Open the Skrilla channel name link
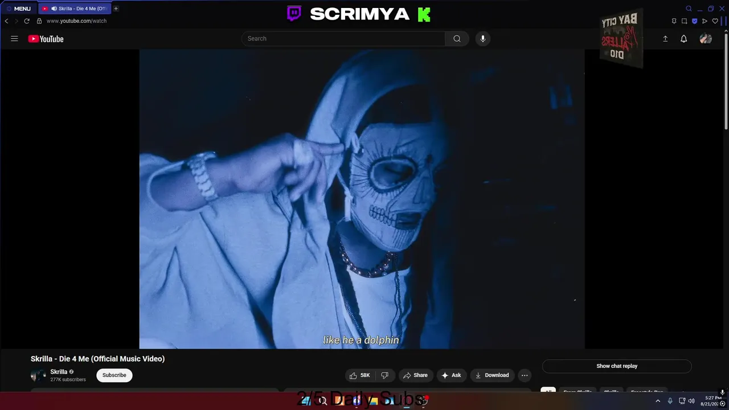729x410 pixels. click(x=59, y=372)
